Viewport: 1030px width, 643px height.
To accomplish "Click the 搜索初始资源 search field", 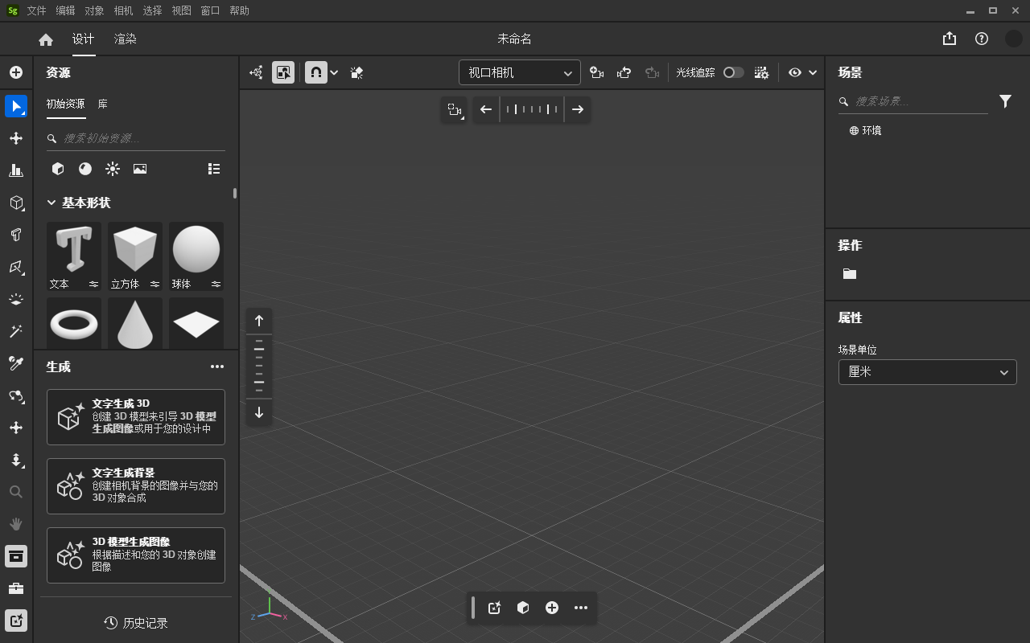I will click(136, 138).
